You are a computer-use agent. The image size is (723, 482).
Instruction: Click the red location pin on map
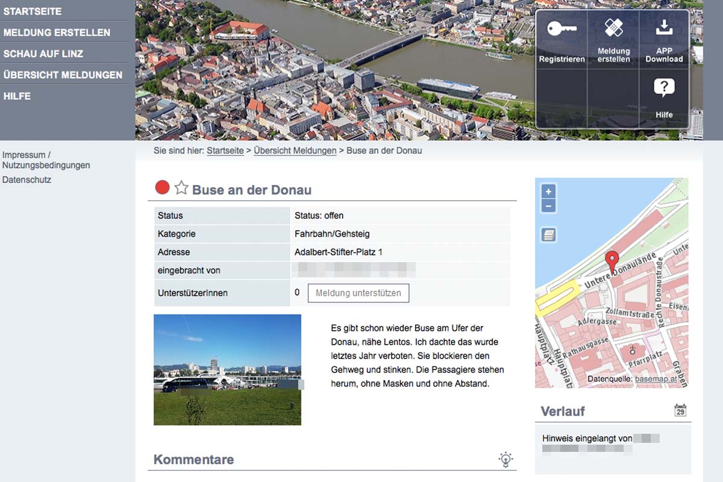(612, 263)
